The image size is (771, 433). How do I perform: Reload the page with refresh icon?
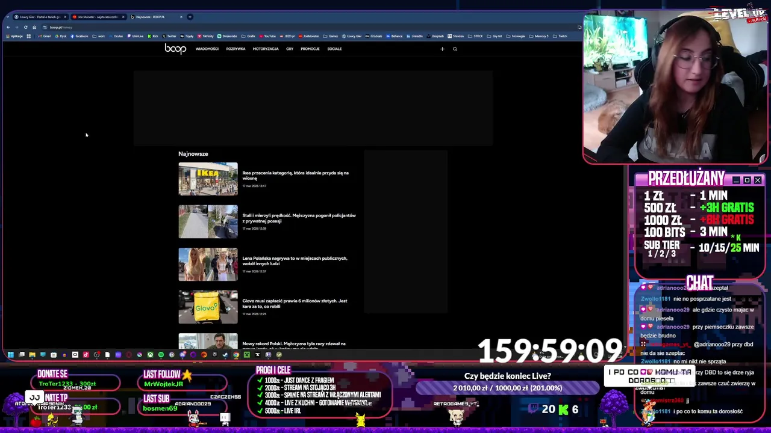25,27
